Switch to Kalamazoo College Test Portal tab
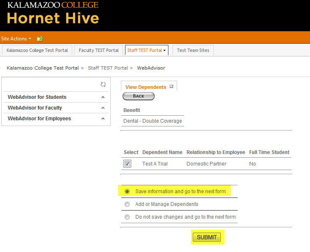310x252 pixels. [x=37, y=50]
